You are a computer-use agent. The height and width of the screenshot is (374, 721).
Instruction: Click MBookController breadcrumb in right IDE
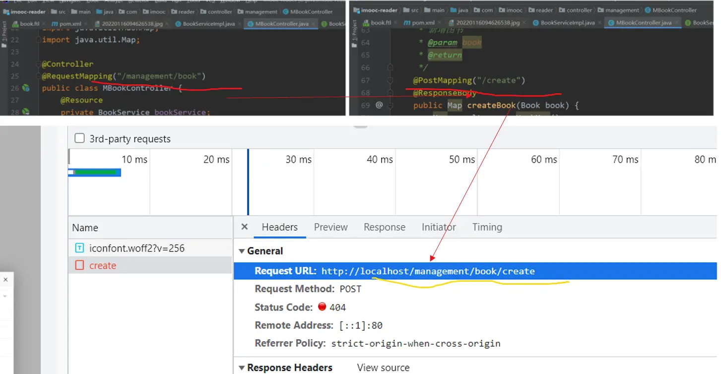(x=671, y=10)
